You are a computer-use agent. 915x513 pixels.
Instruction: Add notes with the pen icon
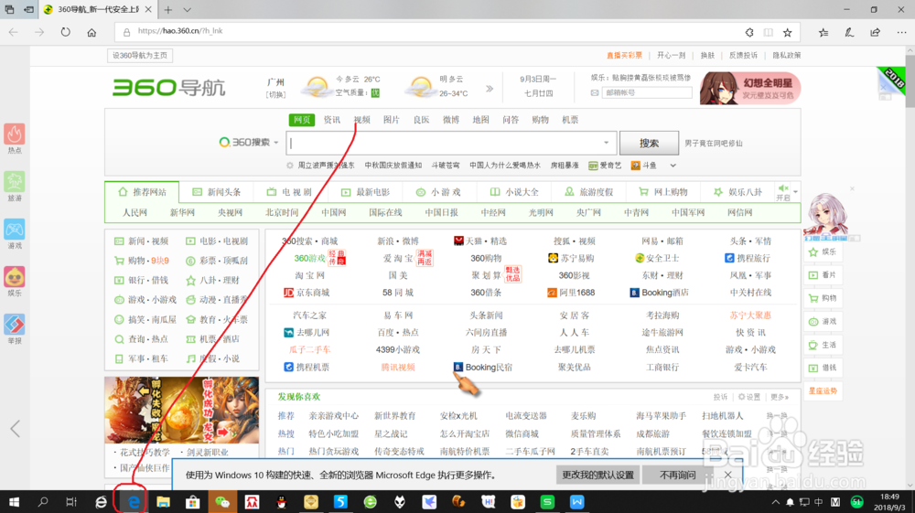[x=849, y=32]
